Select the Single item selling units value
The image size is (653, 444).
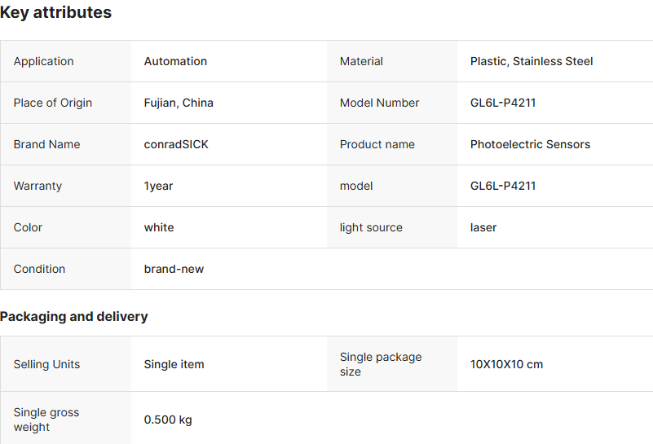(x=174, y=364)
